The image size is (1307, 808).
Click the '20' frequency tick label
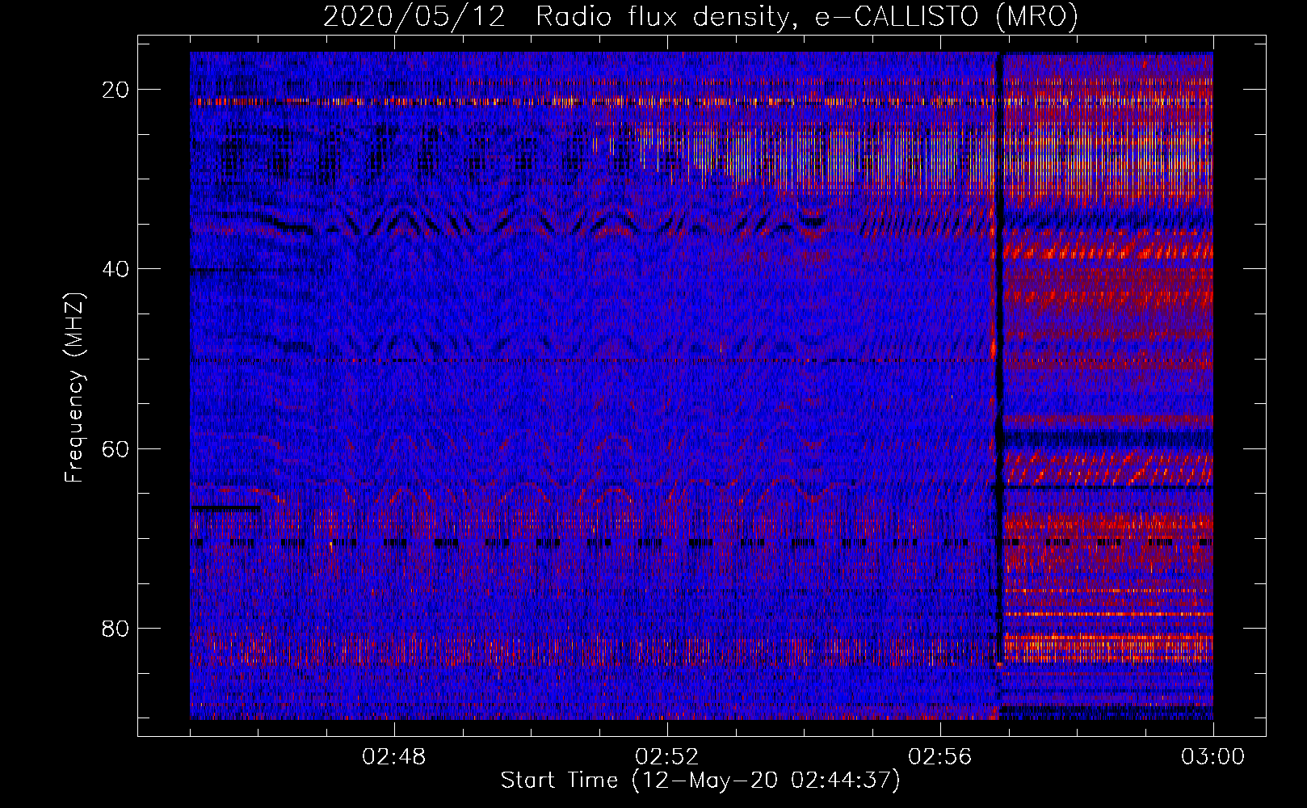click(116, 90)
